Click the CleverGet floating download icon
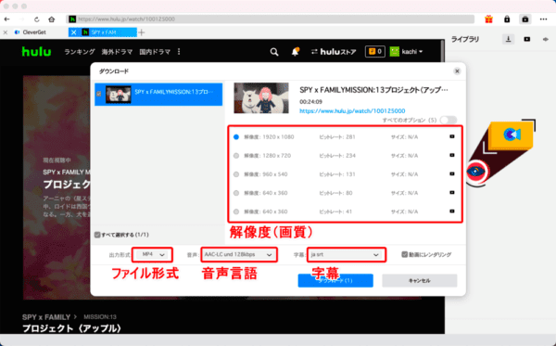The image size is (556, 346). click(511, 135)
